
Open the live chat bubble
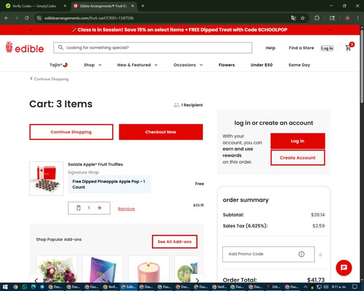pyautogui.click(x=344, y=268)
